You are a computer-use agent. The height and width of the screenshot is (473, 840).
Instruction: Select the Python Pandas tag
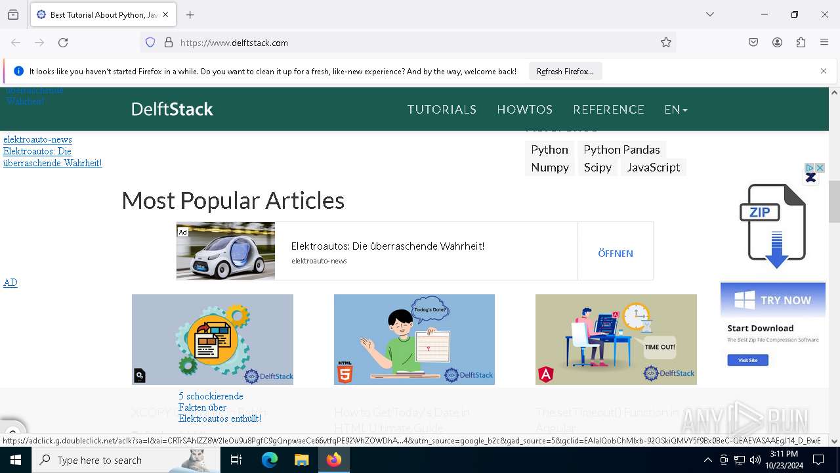click(x=621, y=150)
